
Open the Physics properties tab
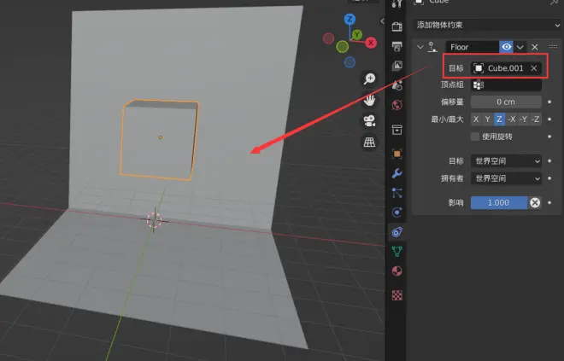(x=397, y=213)
